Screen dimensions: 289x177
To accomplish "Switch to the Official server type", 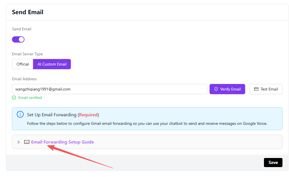I will point(22,64).
